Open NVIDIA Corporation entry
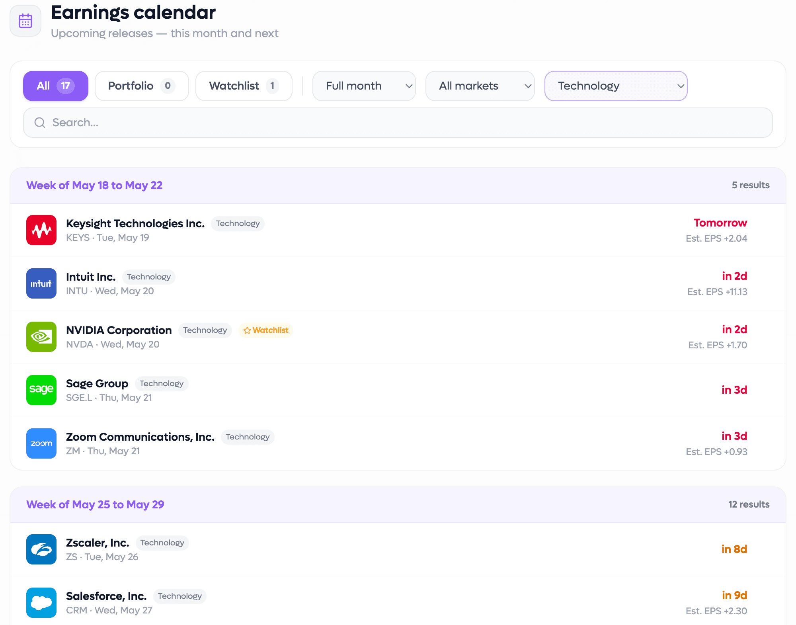The image size is (796, 625). (398, 337)
